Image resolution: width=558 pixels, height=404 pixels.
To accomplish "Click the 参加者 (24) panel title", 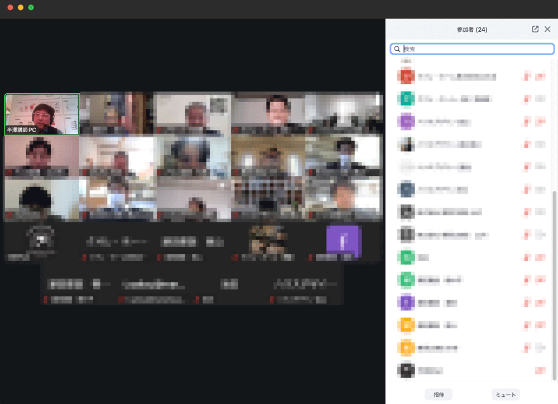I will [x=472, y=30].
